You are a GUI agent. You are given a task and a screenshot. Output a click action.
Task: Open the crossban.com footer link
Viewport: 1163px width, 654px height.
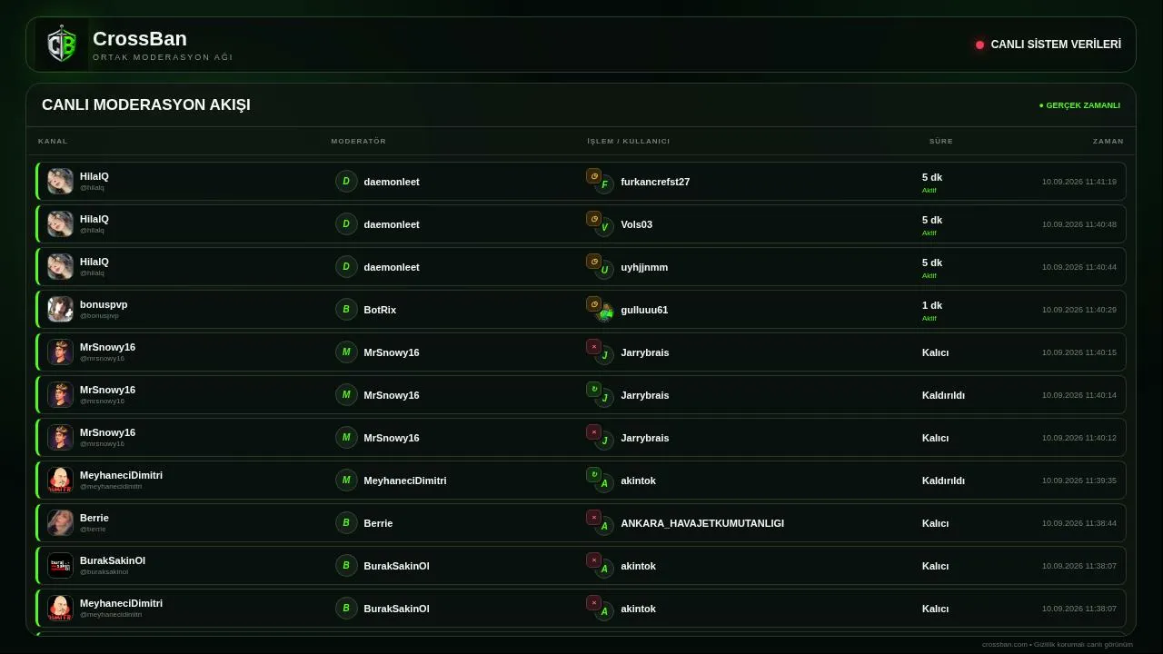click(1005, 645)
